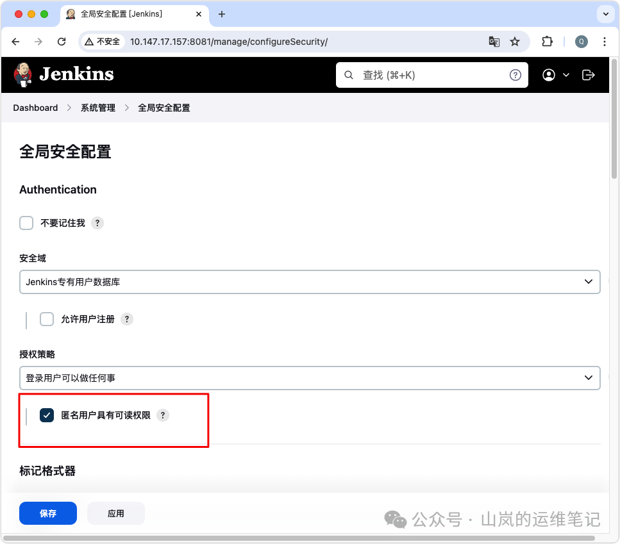The image size is (620, 544).
Task: Open the search help question mark icon
Action: 515,74
